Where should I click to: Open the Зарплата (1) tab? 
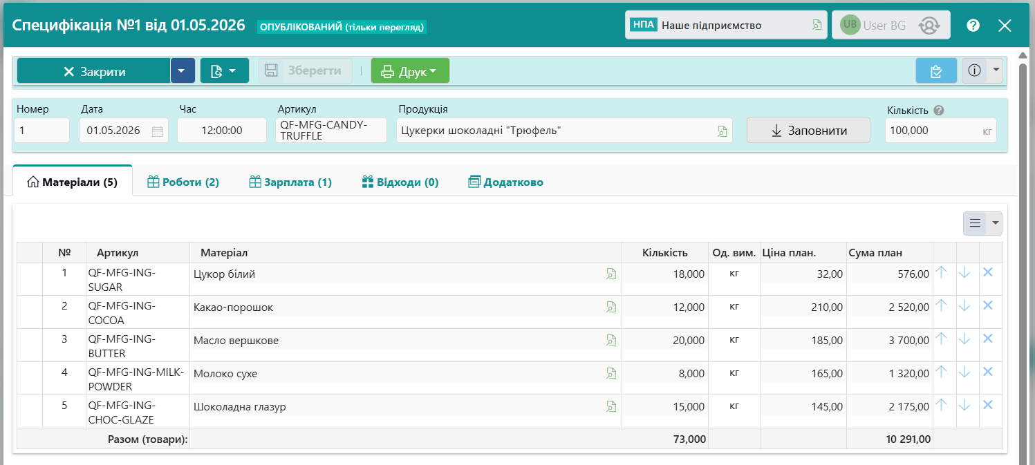[290, 182]
